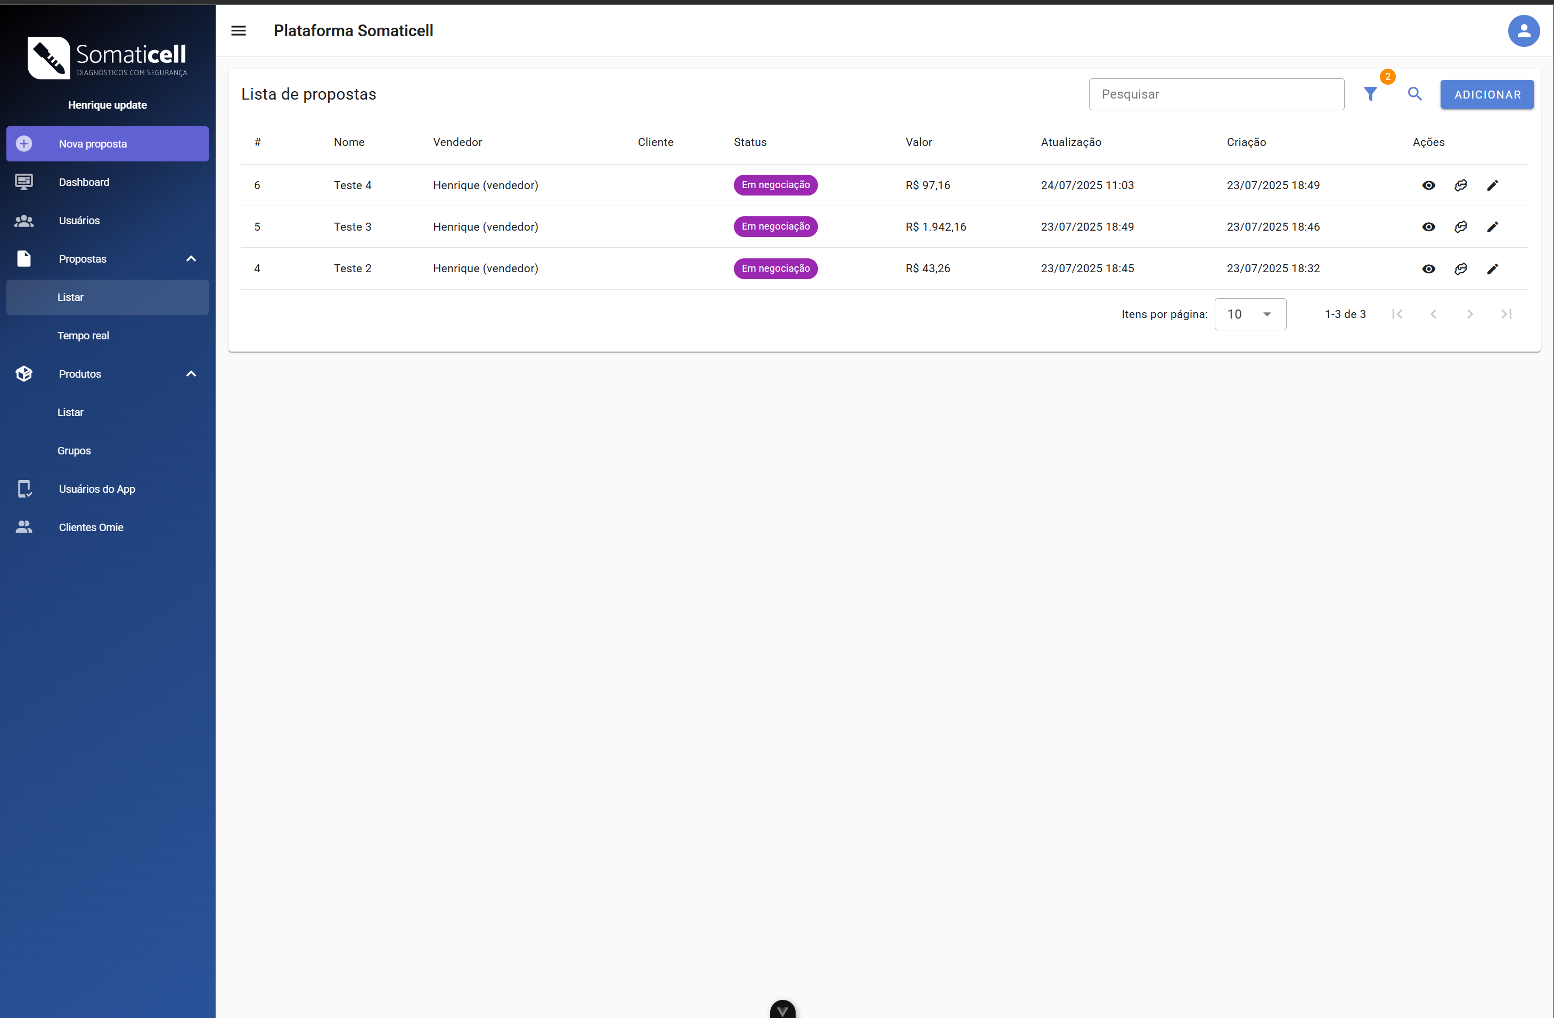Click Em negociação badge for Teste 4
Image resolution: width=1554 pixels, height=1018 pixels.
(x=775, y=185)
